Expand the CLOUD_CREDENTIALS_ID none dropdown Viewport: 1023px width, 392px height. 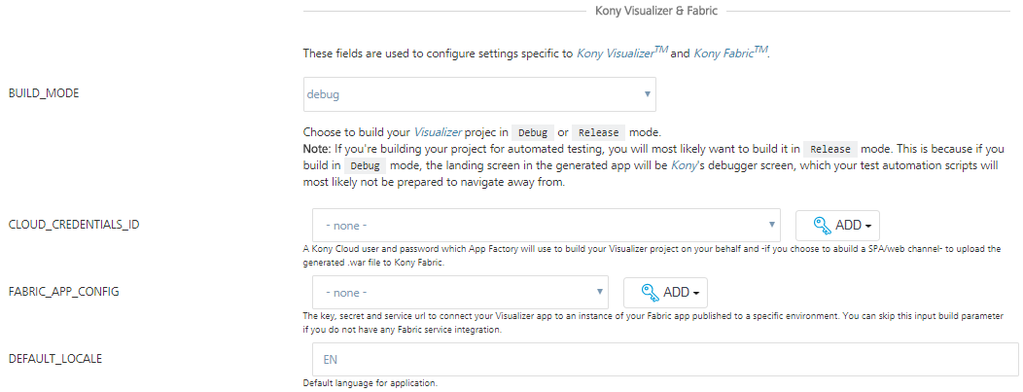point(546,225)
